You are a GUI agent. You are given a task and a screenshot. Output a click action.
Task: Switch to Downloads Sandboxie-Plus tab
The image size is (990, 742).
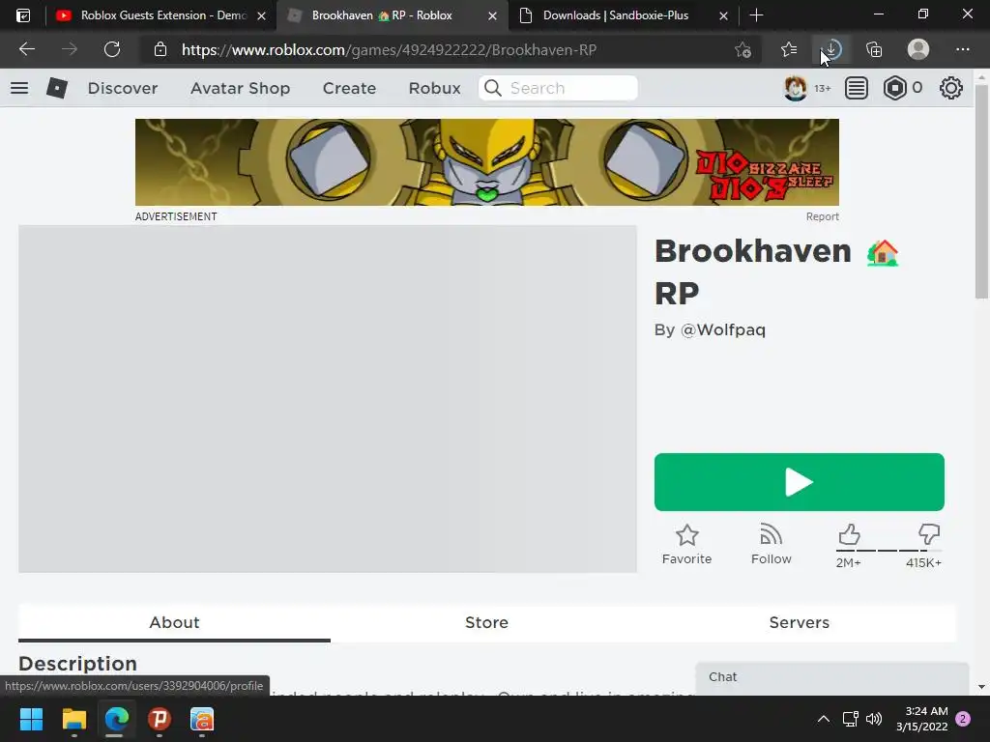pyautogui.click(x=624, y=15)
